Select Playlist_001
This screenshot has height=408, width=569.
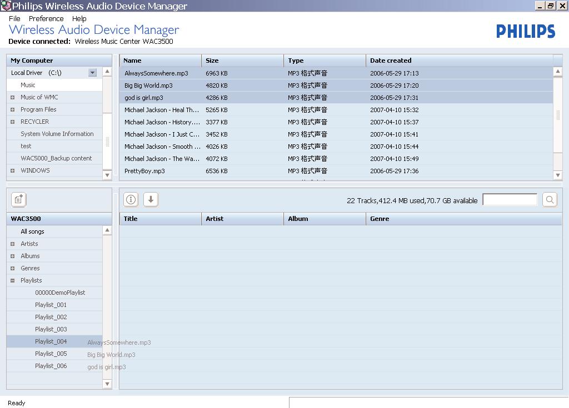coord(54,305)
